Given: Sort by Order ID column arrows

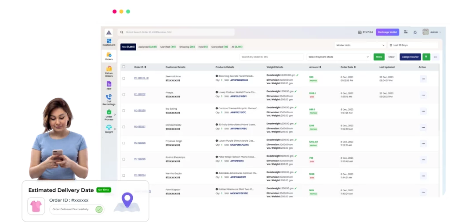Looking at the screenshot, I should [x=145, y=67].
